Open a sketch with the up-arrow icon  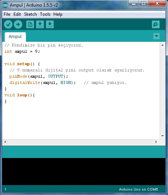pos(40,24)
